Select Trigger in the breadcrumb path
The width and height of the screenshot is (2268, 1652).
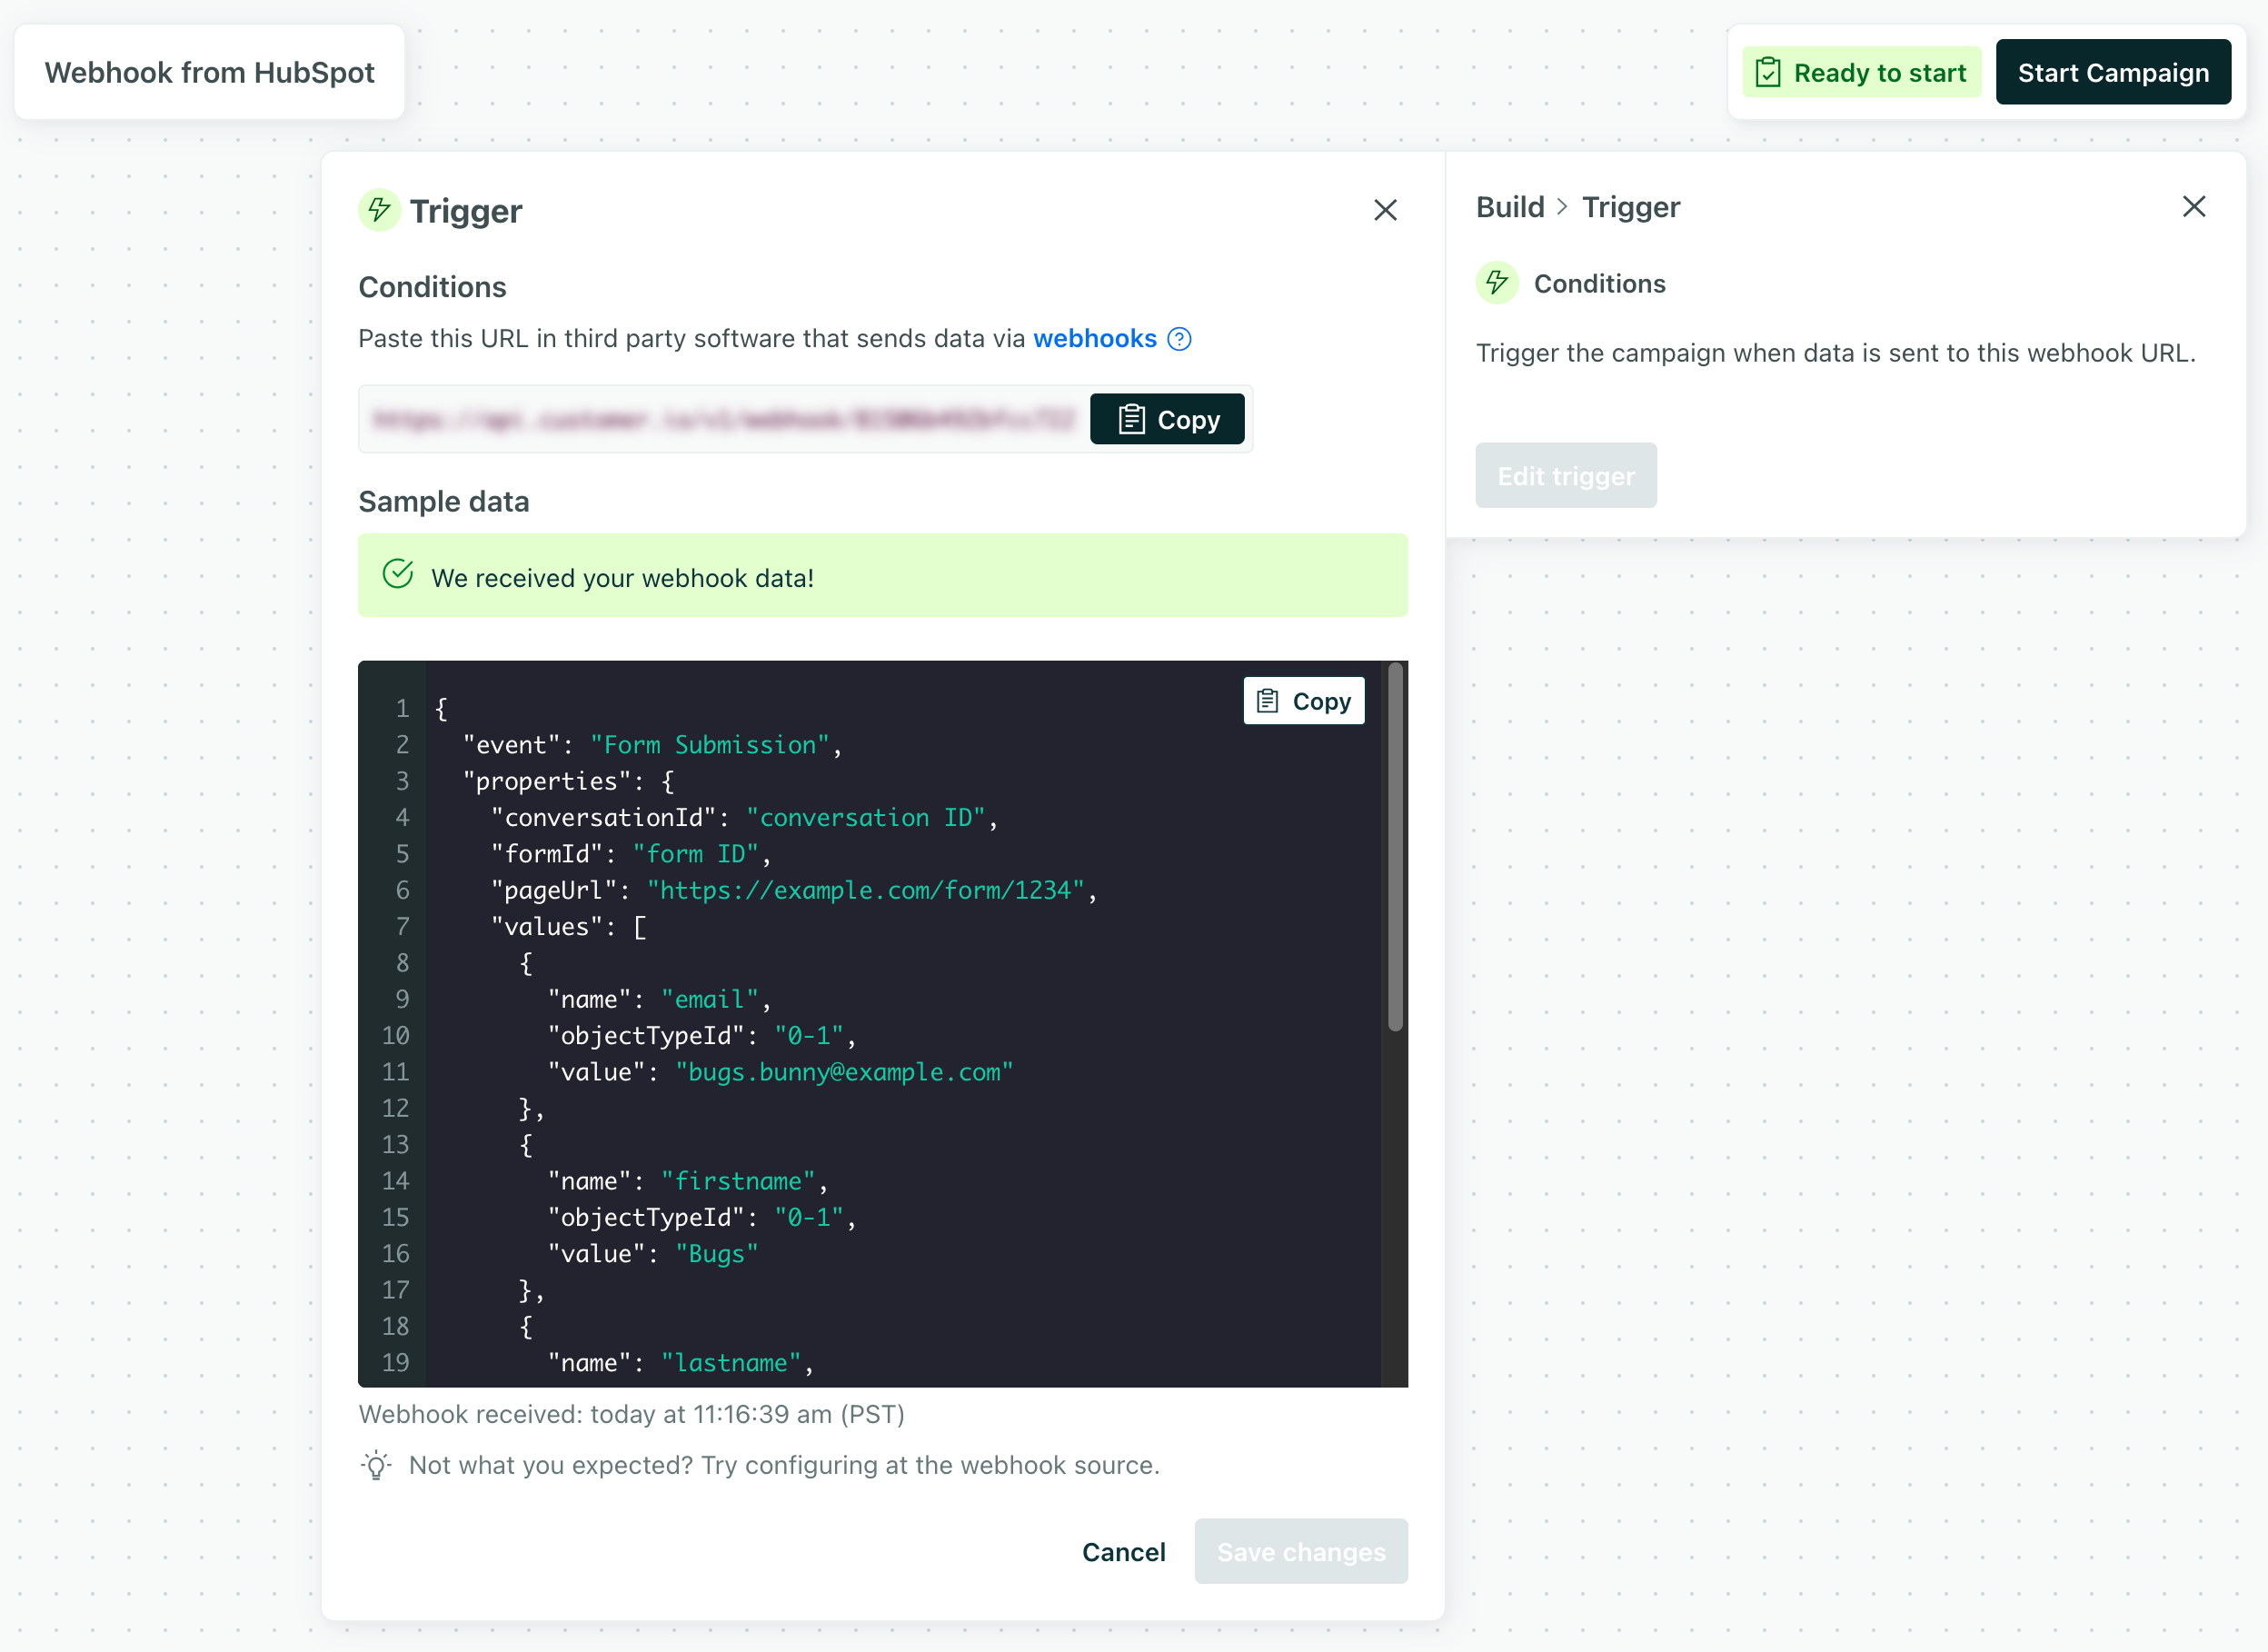point(1630,206)
